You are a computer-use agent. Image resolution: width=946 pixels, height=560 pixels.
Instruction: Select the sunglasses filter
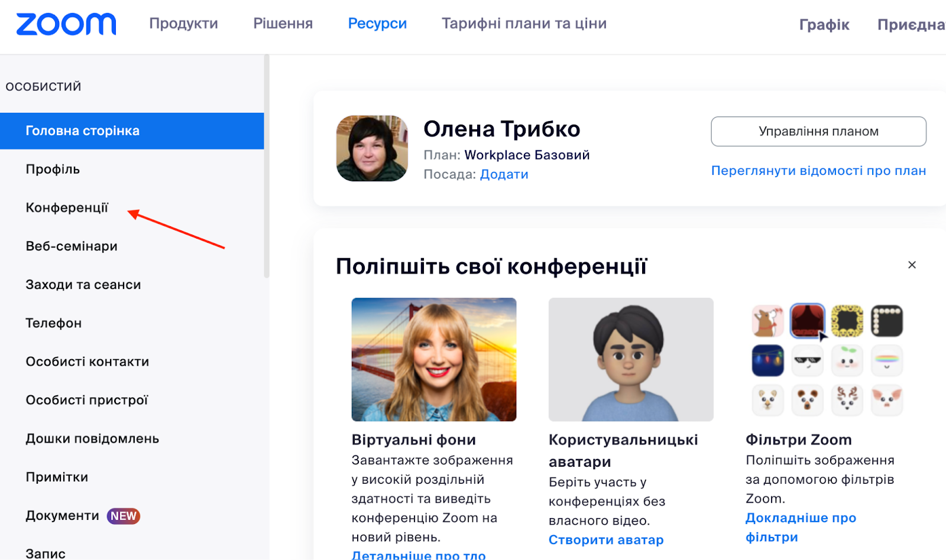(x=807, y=360)
